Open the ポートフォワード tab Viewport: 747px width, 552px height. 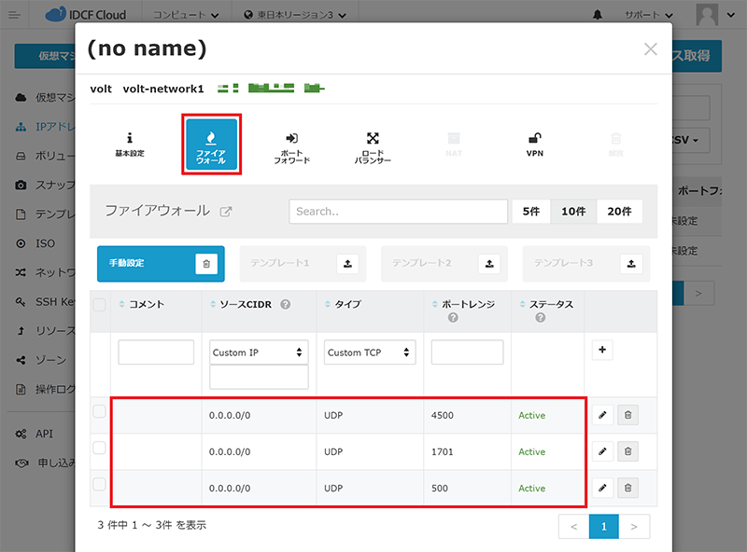click(291, 145)
